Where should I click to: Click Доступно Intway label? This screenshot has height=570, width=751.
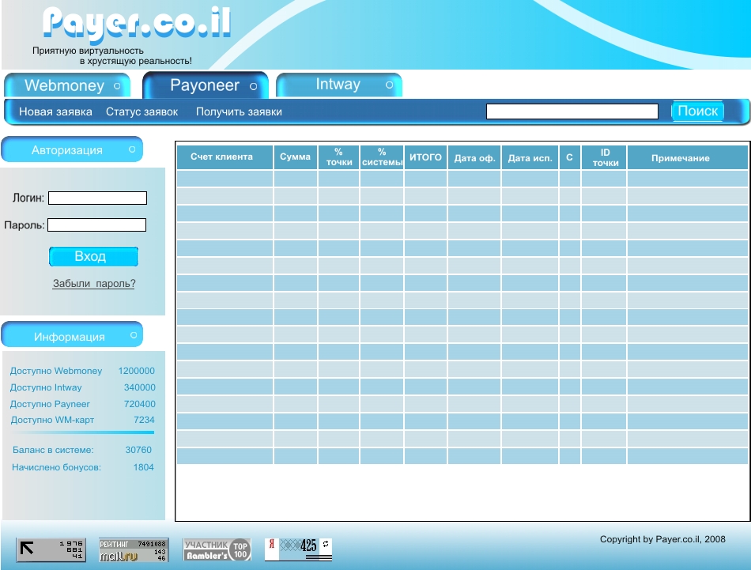pyautogui.click(x=46, y=387)
